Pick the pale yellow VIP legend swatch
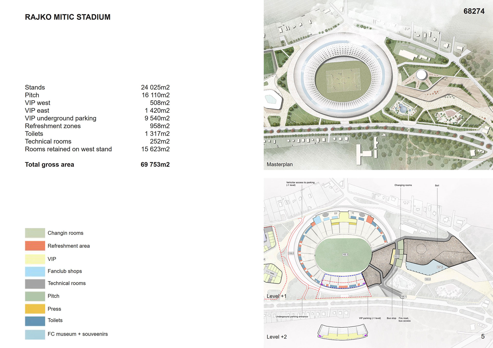Image resolution: width=493 pixels, height=348 pixels. click(x=35, y=259)
